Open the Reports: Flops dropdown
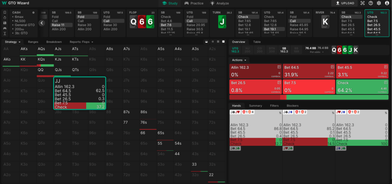This screenshot has height=184, width=392. click(x=81, y=42)
